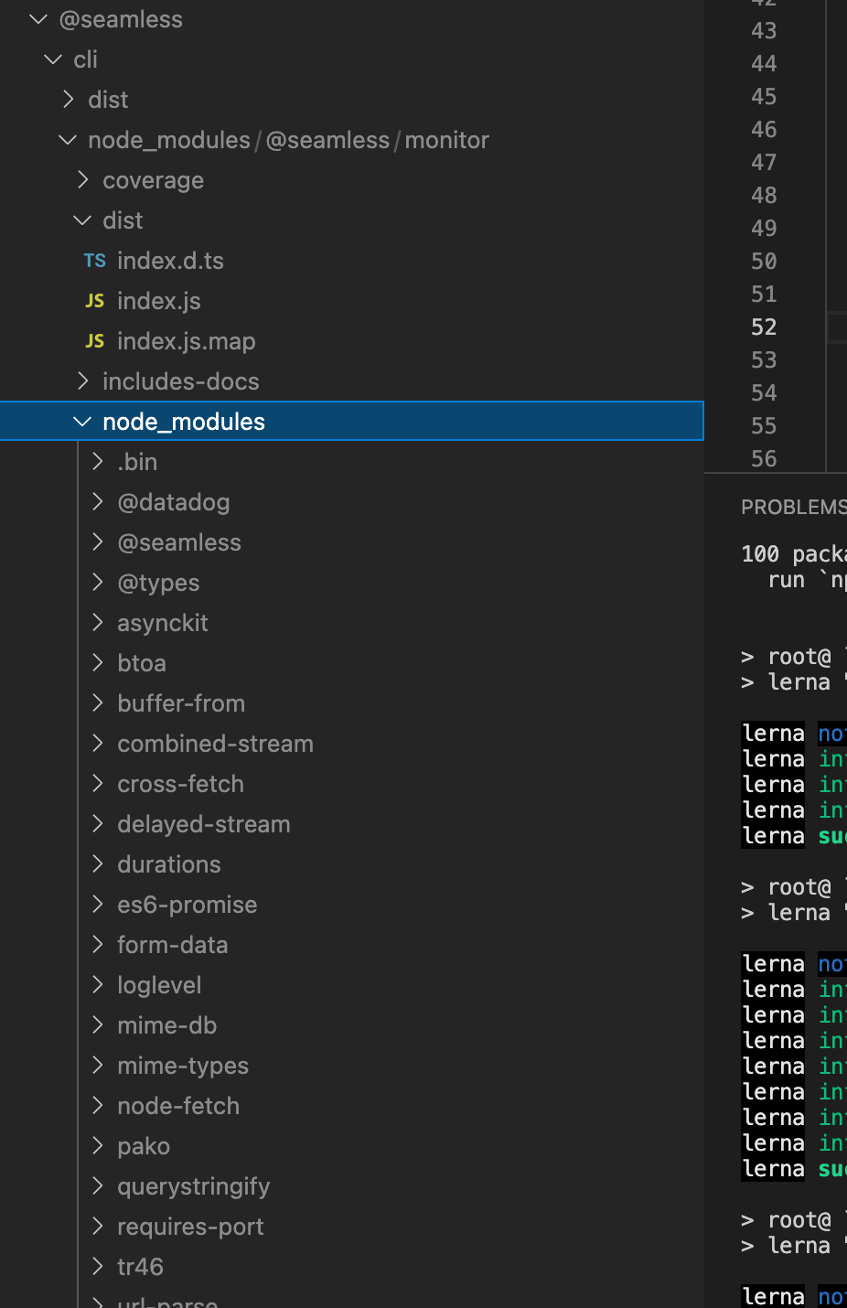Click the monitor segment in compact folder path

point(446,140)
